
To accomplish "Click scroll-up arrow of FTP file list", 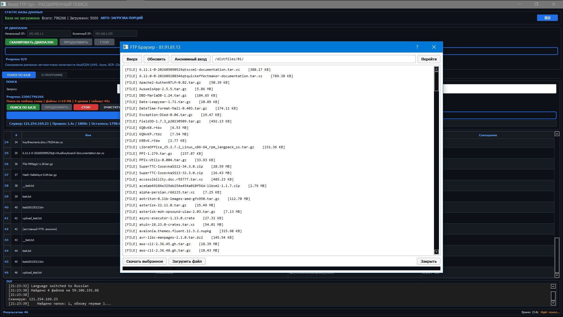I will click(436, 69).
